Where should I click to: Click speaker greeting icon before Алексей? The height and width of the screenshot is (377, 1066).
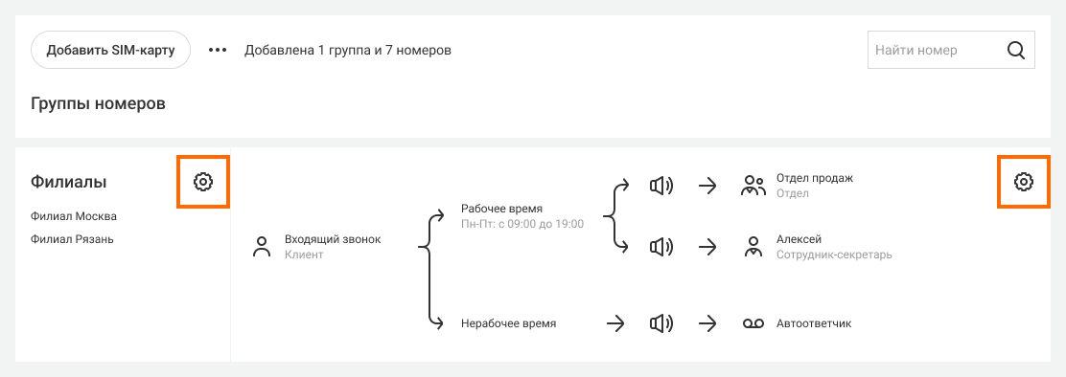pos(660,248)
